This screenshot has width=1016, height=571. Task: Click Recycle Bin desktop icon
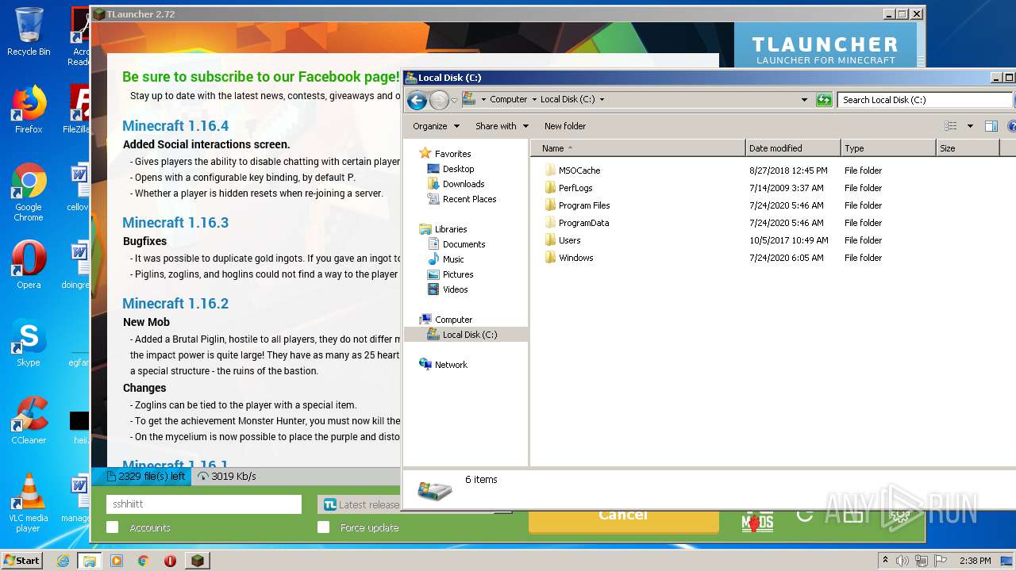(29, 32)
